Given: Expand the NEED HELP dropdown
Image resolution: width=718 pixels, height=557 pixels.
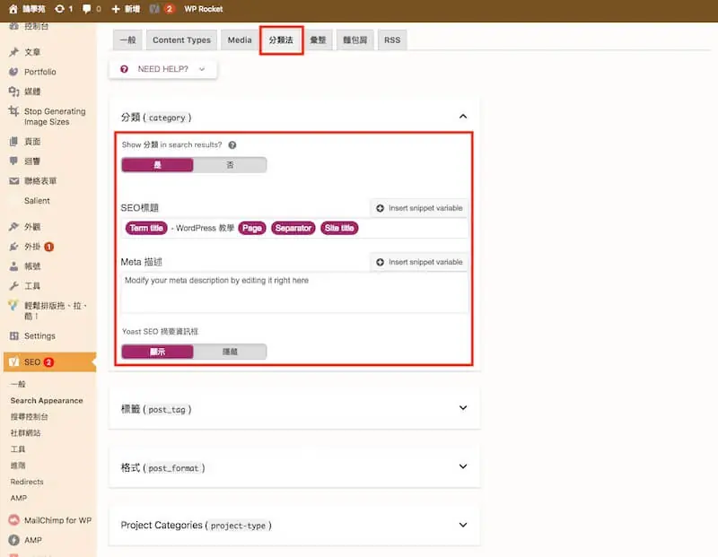Looking at the screenshot, I should click(x=162, y=69).
